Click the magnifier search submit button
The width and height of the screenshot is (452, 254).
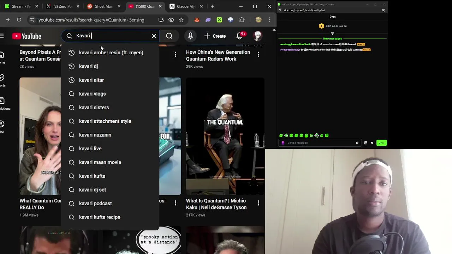click(x=169, y=36)
